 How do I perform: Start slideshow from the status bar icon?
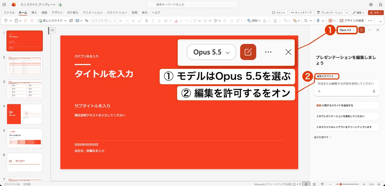click(x=323, y=184)
